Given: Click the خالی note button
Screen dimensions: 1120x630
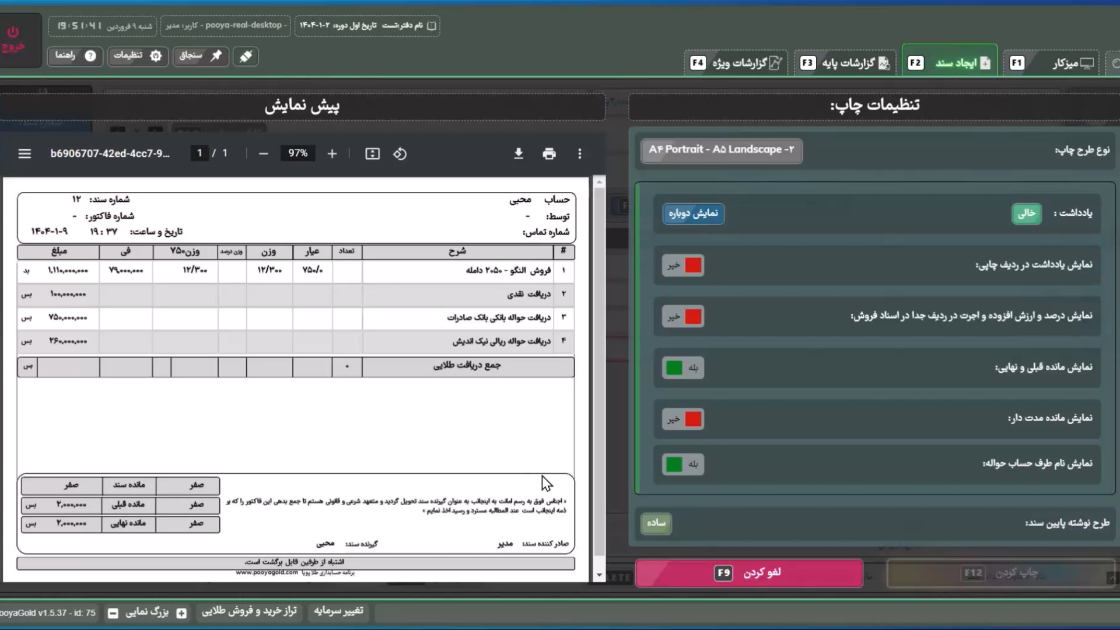Looking at the screenshot, I should (x=1026, y=213).
